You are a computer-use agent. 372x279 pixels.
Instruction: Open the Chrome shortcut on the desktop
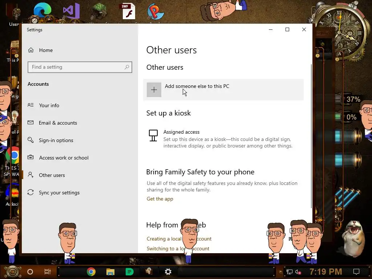point(12,155)
